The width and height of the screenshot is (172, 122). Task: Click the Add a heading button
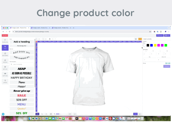[x=21, y=42]
